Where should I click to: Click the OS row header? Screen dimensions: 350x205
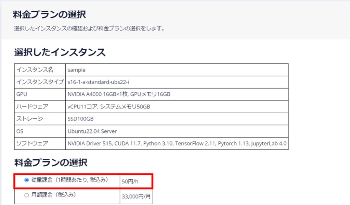point(20,131)
